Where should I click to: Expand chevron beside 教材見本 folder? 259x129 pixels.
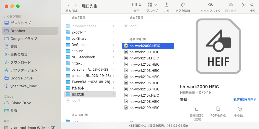point(114,88)
